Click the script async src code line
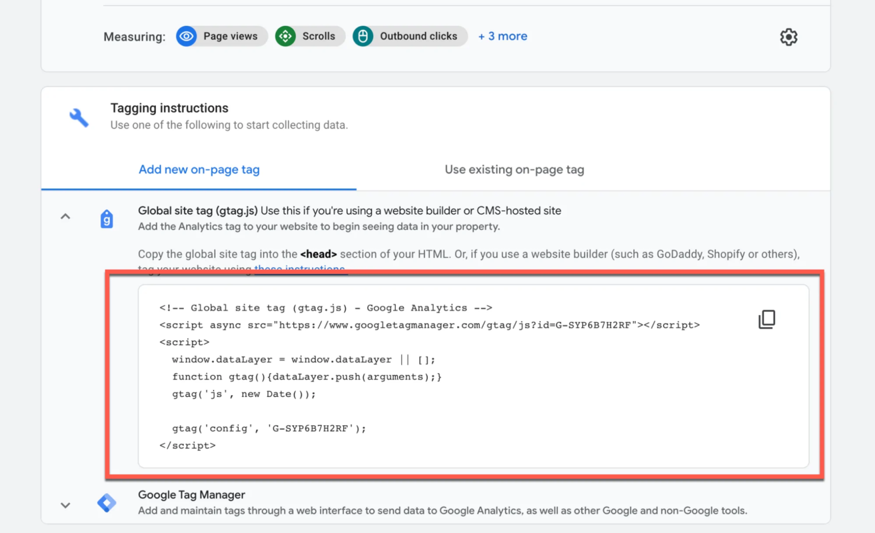This screenshot has width=875, height=533. (430, 325)
